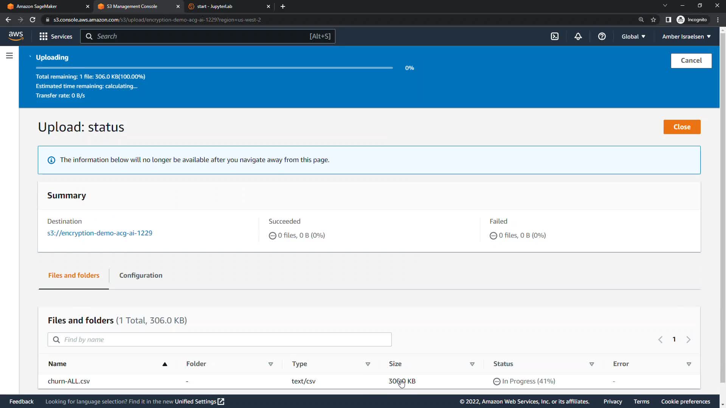Screen dimensions: 726x408
Task: Click the orange Close button
Action: point(681,127)
